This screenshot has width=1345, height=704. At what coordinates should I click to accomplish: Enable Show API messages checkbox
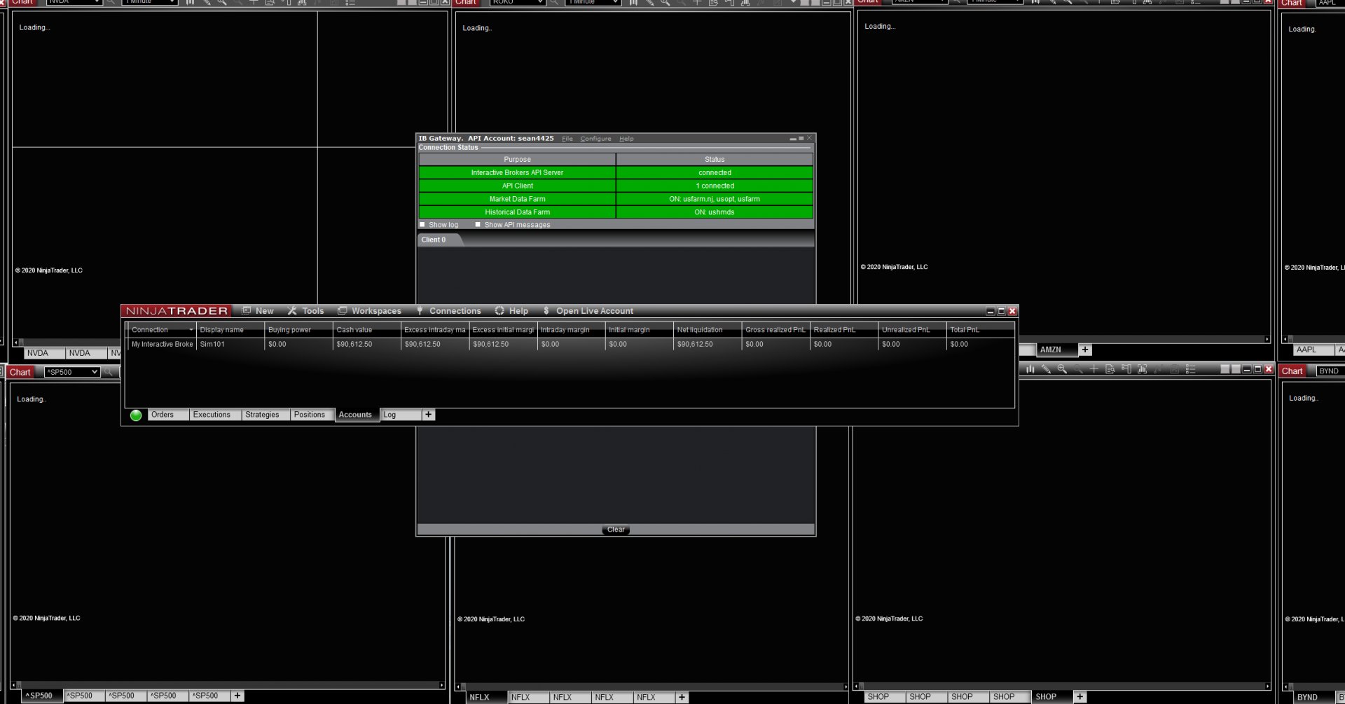(x=478, y=225)
